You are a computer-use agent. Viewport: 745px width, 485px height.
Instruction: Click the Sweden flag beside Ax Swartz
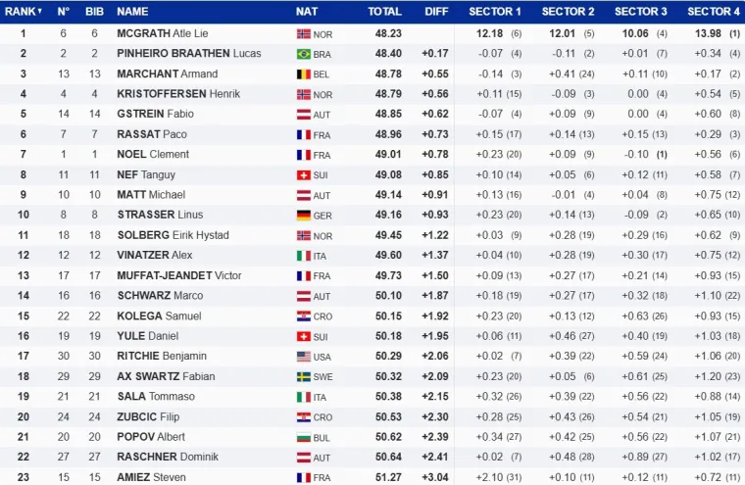point(303,377)
